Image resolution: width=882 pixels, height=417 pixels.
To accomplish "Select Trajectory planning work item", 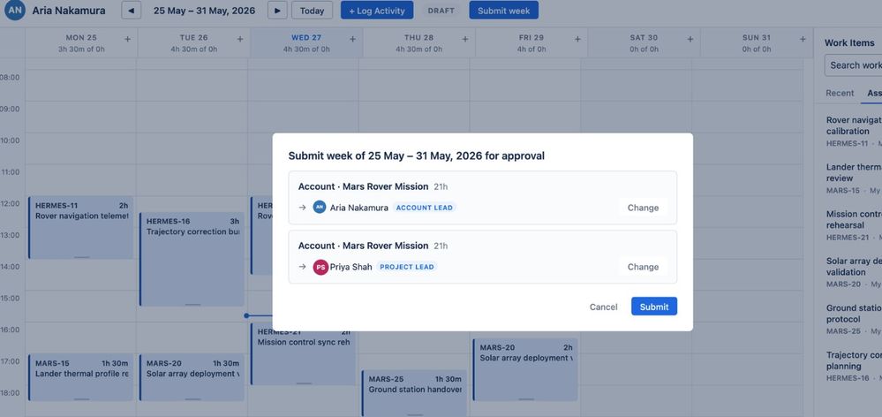I will (853, 367).
